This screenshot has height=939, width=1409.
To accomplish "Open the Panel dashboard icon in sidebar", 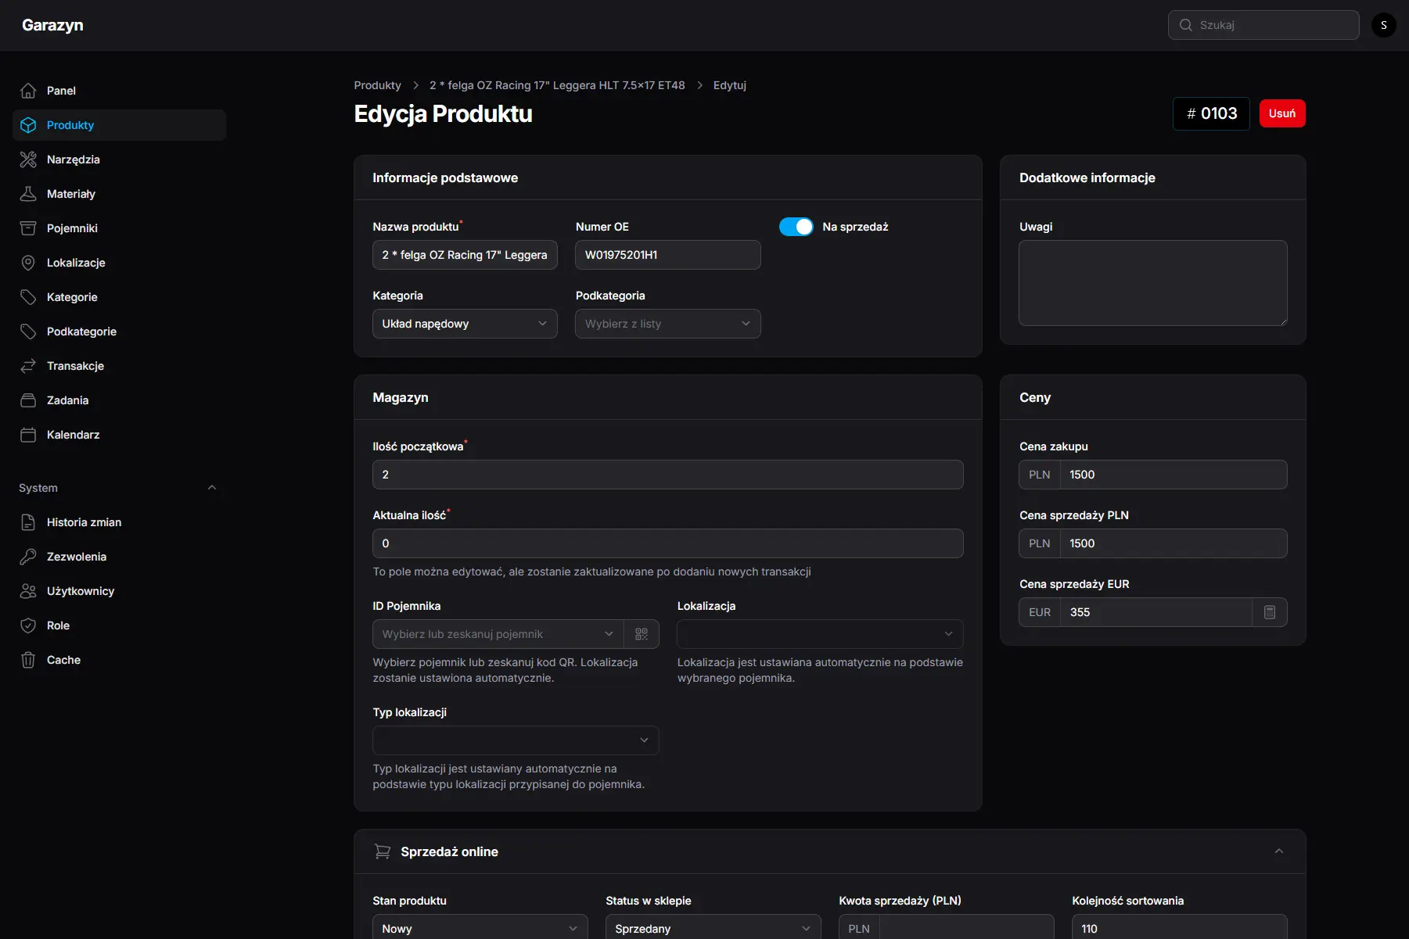I will click(x=28, y=90).
